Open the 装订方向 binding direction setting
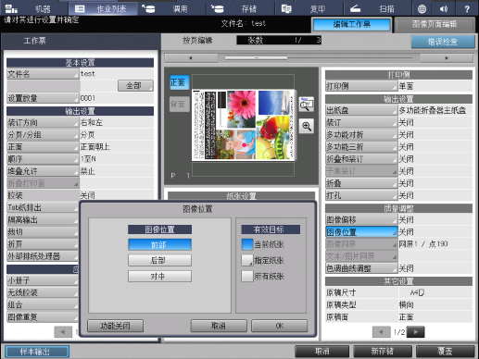 (x=43, y=122)
